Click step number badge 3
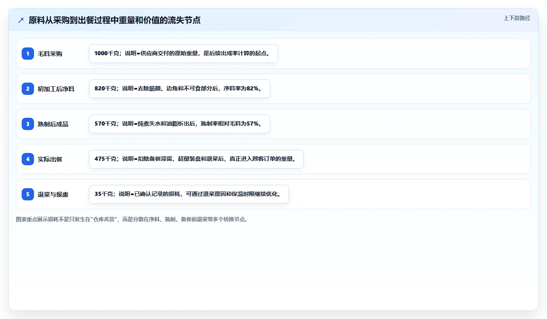Viewport: 547px width, 319px height. (28, 124)
